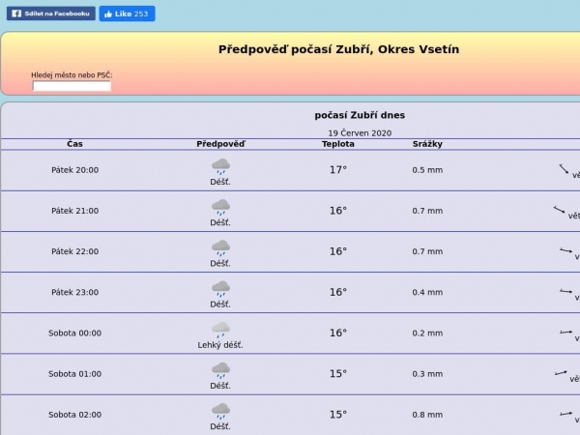
Task: Click the Předpověď column header
Action: [x=220, y=144]
